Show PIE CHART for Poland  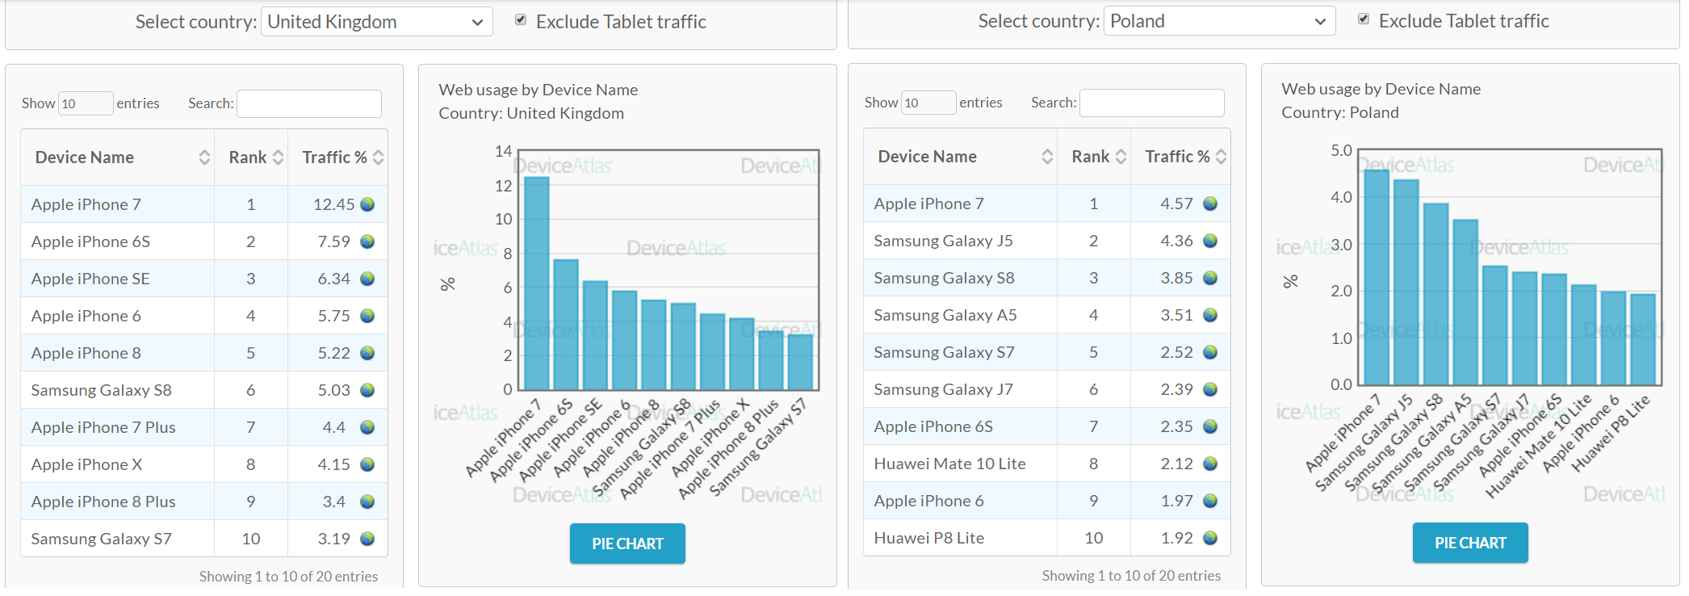pos(1470,543)
